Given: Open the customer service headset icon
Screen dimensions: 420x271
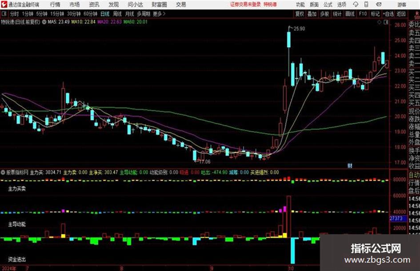Looking at the screenshot, I should pyautogui.click(x=356, y=4).
